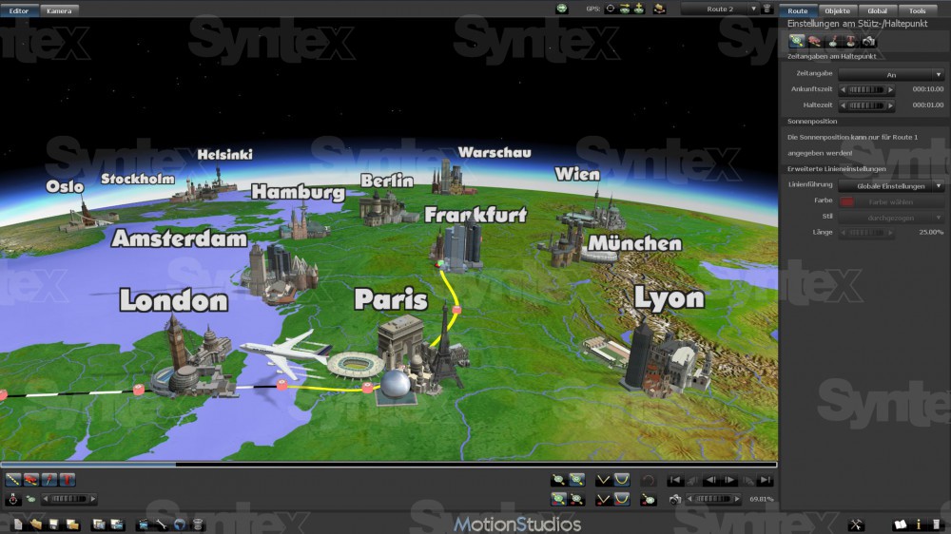
Task: Click the blue globe icon
Action: click(180, 524)
